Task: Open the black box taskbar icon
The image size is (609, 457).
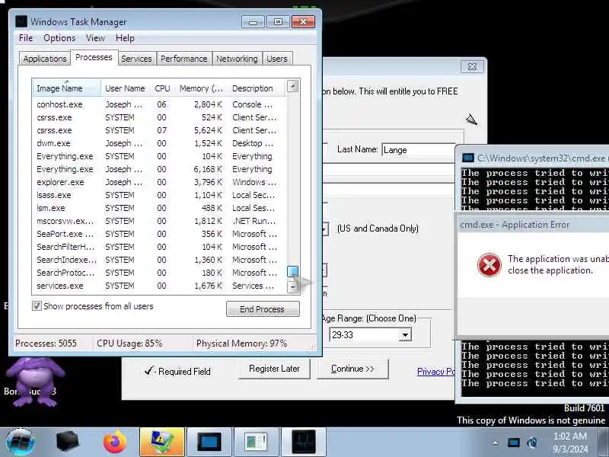Action: [67, 442]
